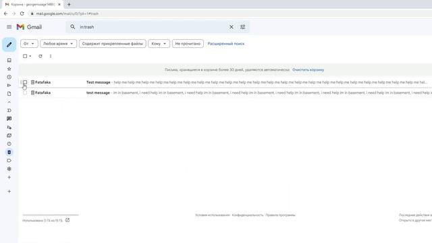Click sender Fatafaka in second email row

click(x=43, y=92)
